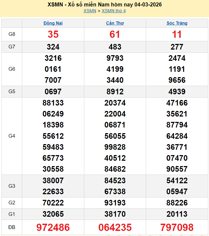Click the page title XSMN heading
The width and height of the screenshot is (209, 236).
point(104,5)
